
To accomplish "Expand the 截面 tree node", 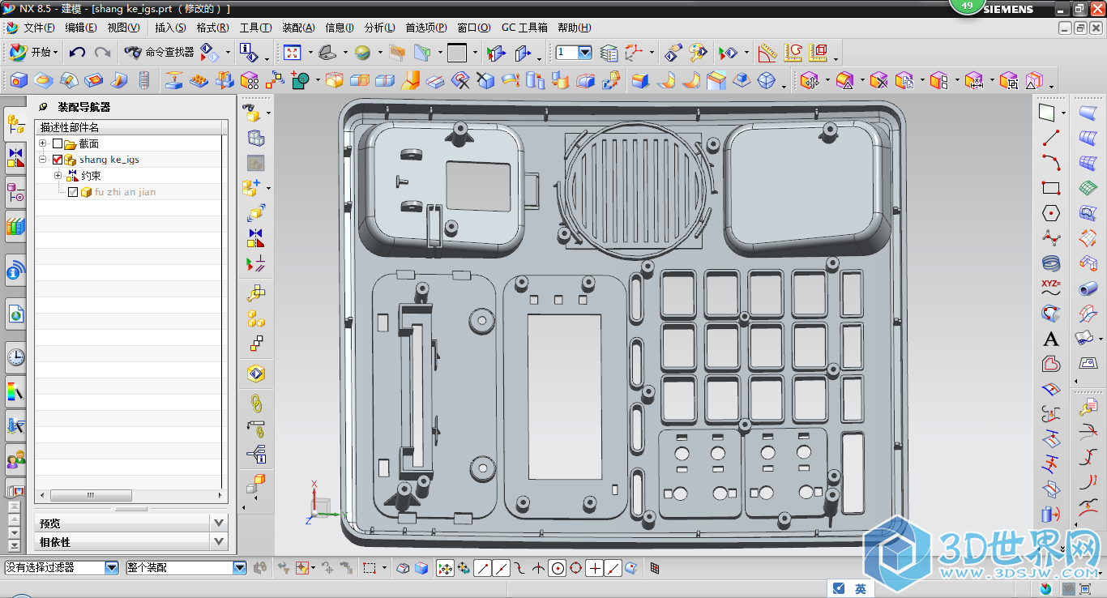I will click(42, 143).
